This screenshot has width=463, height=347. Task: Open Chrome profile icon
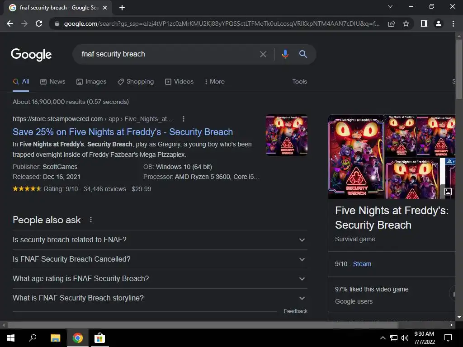[x=439, y=23]
